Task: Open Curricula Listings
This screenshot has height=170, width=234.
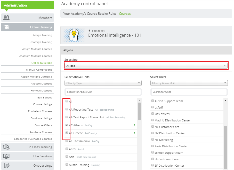Action: click(x=41, y=118)
